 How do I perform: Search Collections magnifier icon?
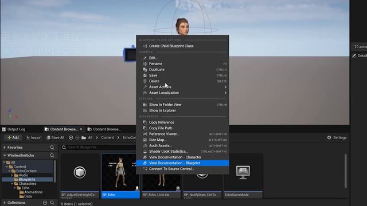(x=52, y=203)
